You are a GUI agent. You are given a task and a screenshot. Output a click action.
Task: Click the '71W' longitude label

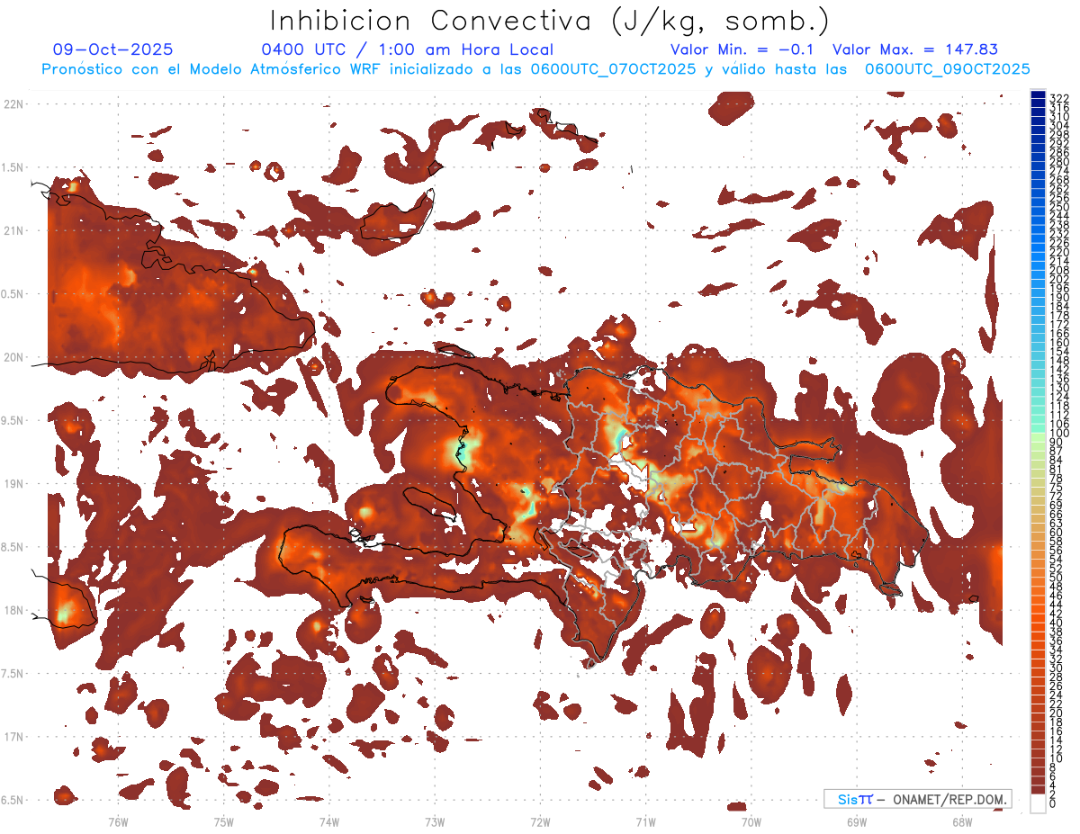[645, 821]
